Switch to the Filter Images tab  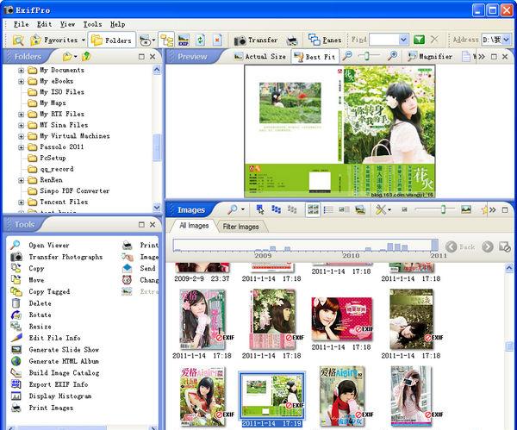tap(240, 227)
